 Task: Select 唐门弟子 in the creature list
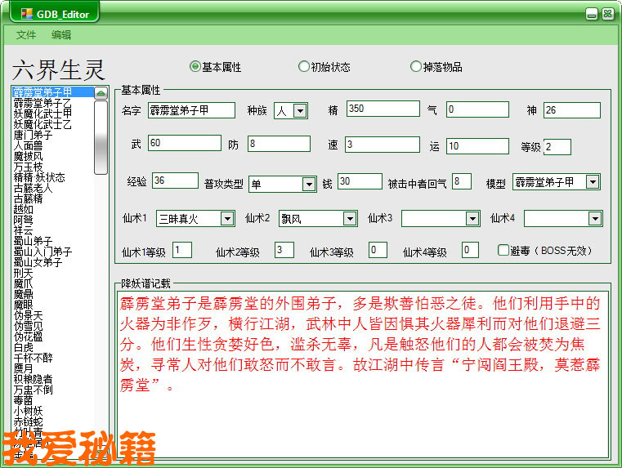coord(33,135)
